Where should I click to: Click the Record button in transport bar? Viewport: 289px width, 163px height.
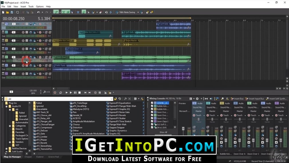55,93
